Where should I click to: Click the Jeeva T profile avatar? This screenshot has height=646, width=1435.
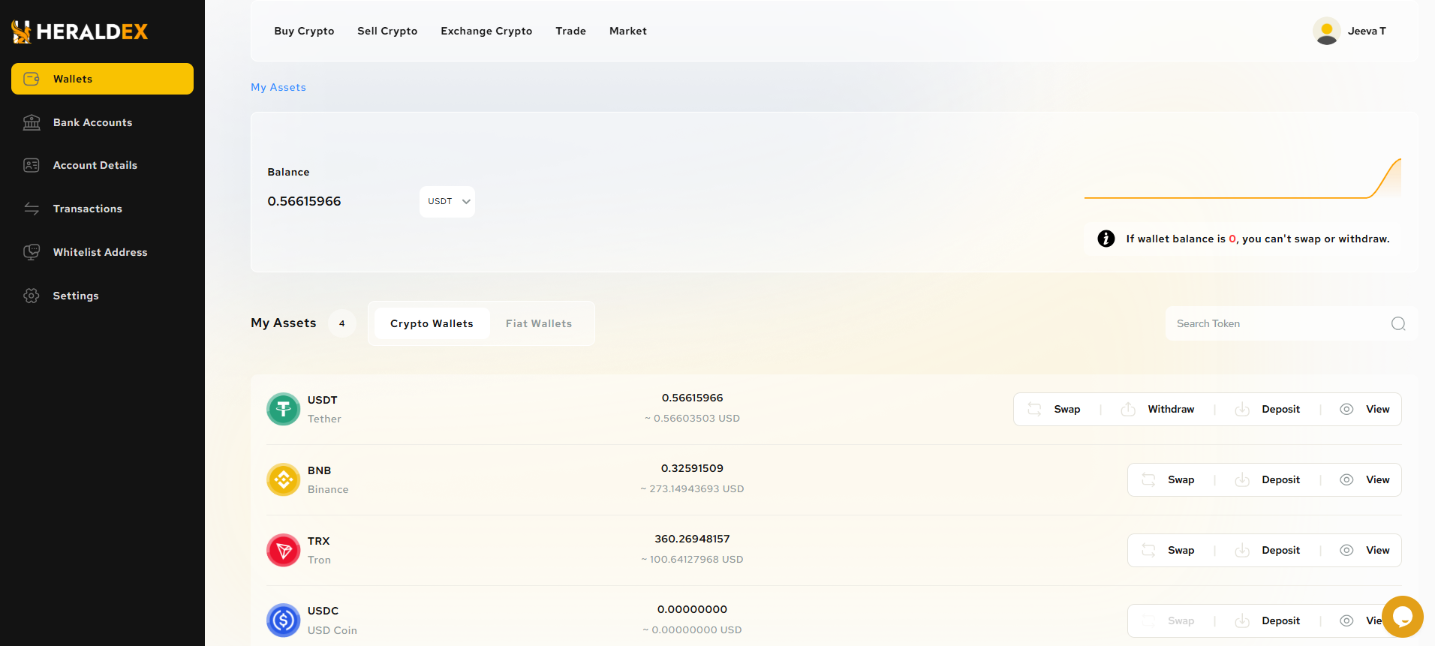click(x=1326, y=31)
